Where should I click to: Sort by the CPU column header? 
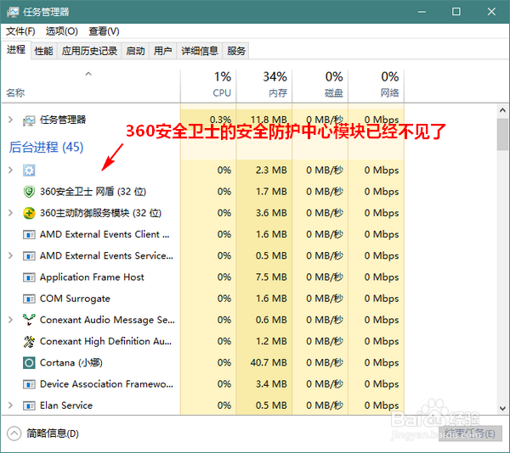pos(208,85)
